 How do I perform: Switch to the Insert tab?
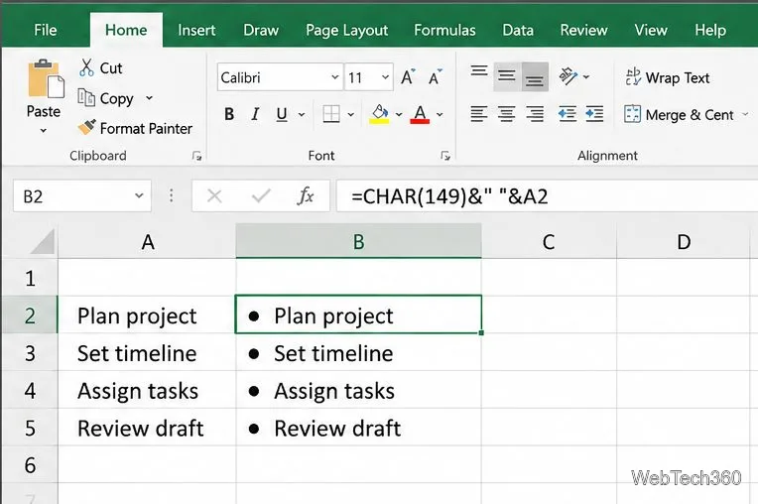point(196,30)
